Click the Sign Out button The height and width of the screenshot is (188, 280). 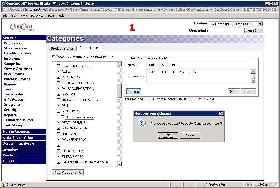pyautogui.click(x=254, y=30)
